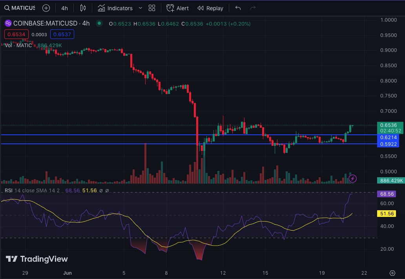Screen dimensions: 405x279
Task: Open the chart settings gear icon
Action: point(392,273)
